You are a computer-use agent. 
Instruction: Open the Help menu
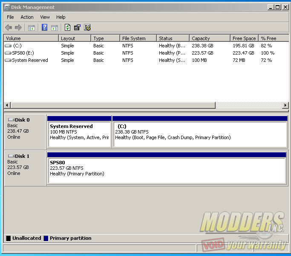tap(61, 17)
